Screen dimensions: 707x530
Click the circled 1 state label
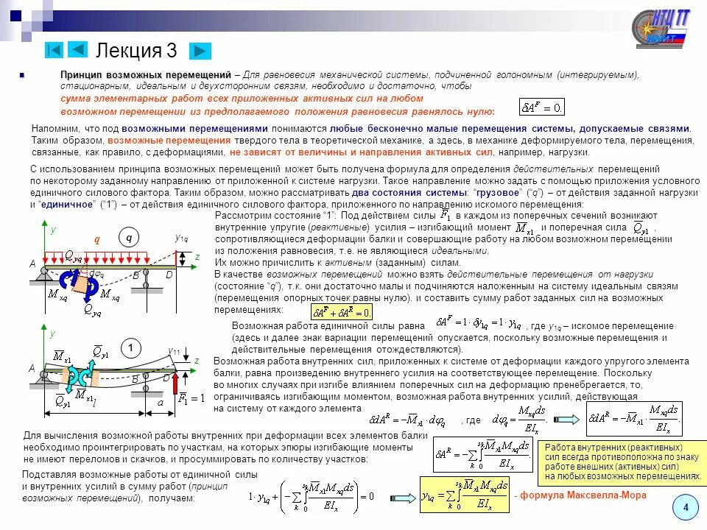(130, 347)
